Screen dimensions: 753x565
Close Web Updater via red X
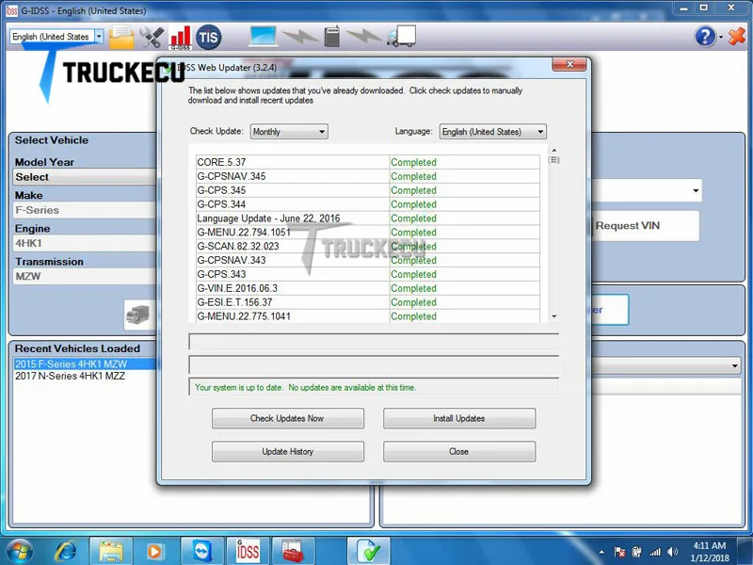pos(569,64)
